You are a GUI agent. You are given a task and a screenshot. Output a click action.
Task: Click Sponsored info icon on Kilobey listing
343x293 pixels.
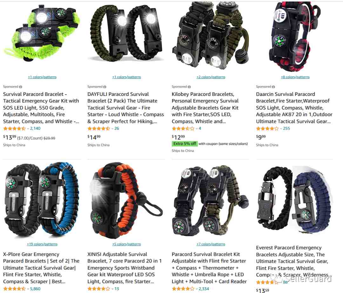tap(189, 87)
